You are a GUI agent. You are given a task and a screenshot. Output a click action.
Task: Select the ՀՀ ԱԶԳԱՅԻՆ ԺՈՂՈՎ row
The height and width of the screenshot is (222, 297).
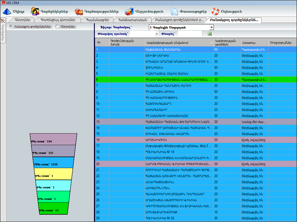tap(196, 92)
